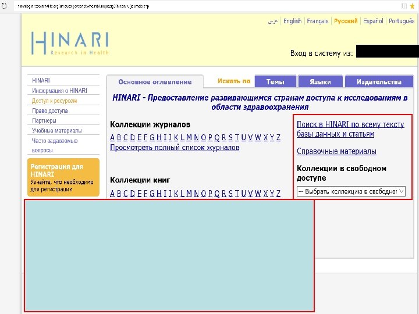Switch to the Издательства tab
419x314 pixels.
coord(379,82)
